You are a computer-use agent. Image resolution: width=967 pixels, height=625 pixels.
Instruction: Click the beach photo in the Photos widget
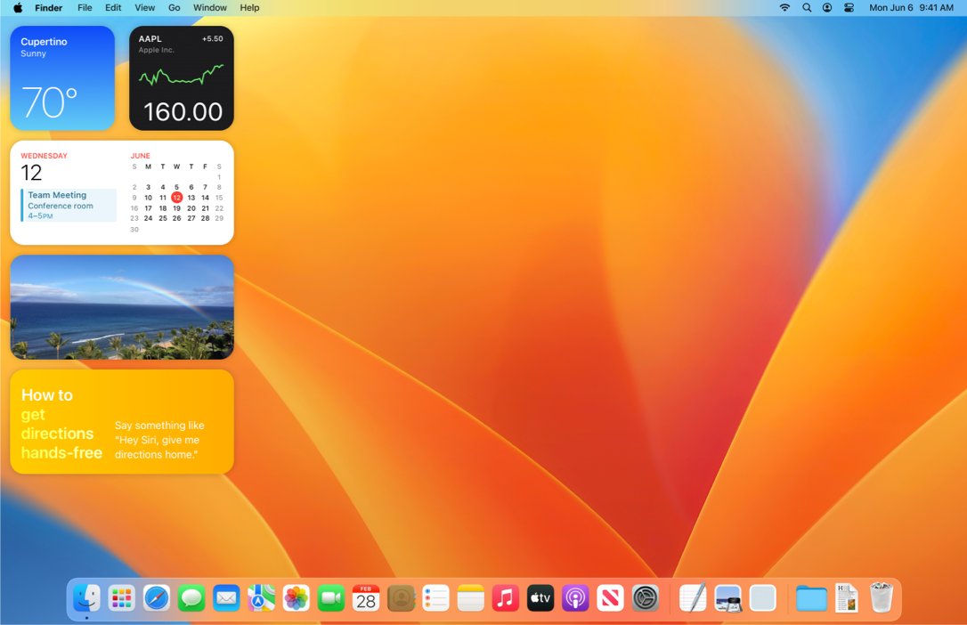(x=121, y=306)
